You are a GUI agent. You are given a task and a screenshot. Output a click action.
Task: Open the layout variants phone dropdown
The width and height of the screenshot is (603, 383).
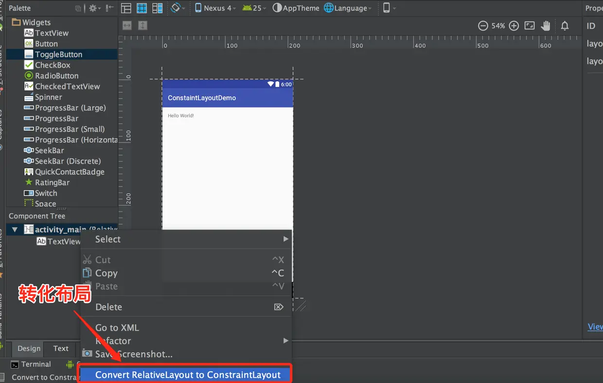click(x=389, y=8)
